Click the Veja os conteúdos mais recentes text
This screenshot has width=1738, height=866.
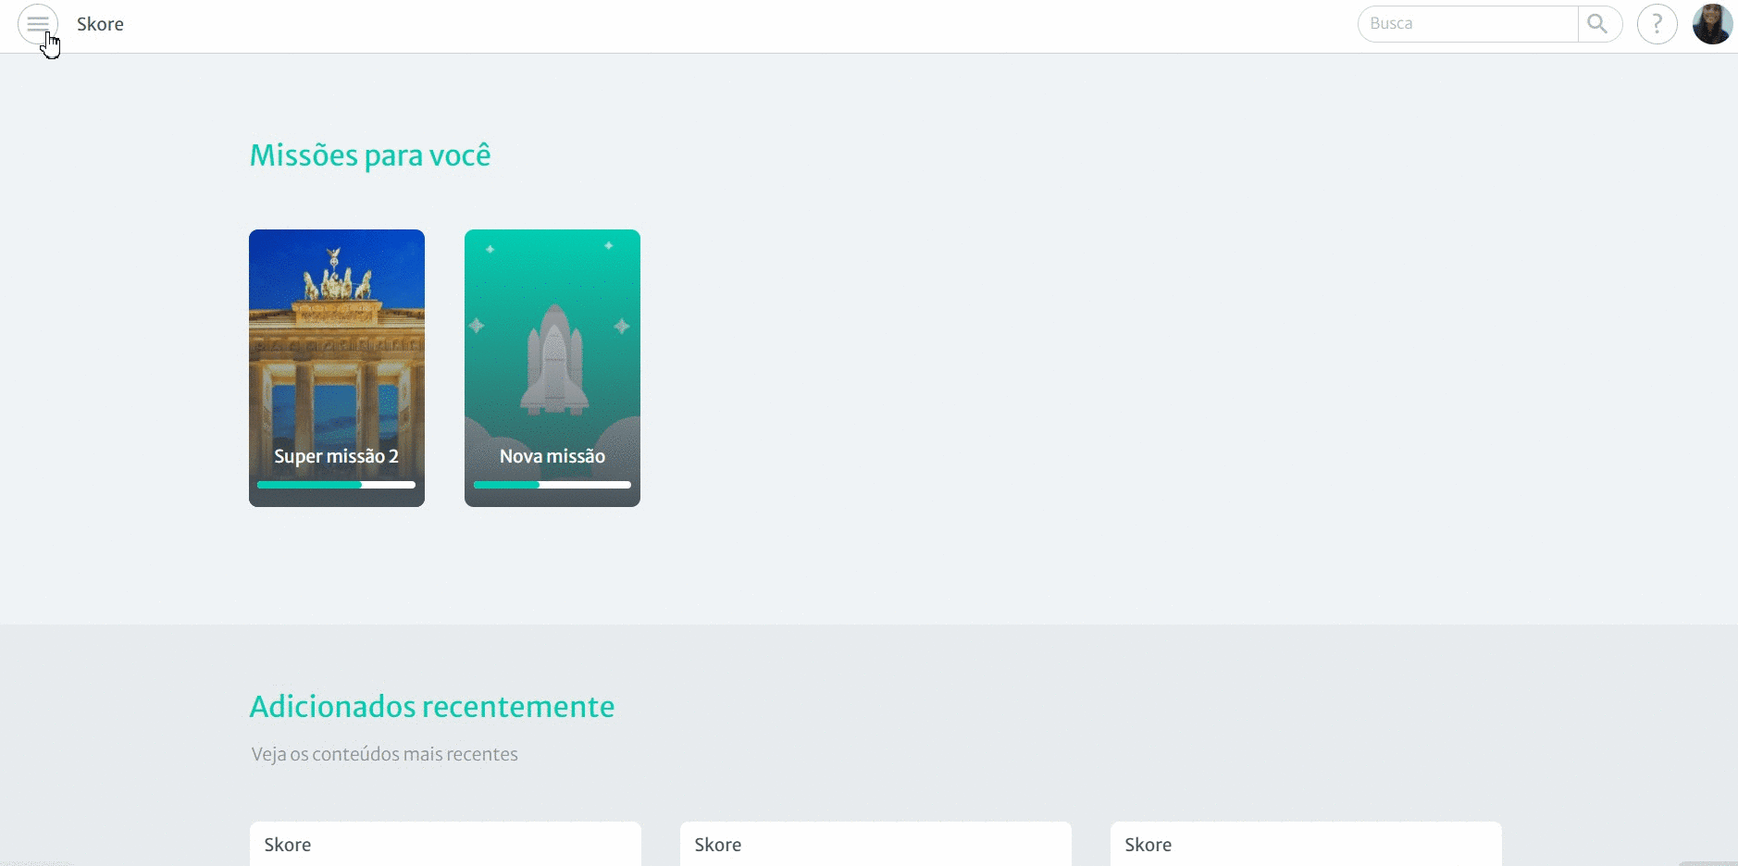point(385,754)
